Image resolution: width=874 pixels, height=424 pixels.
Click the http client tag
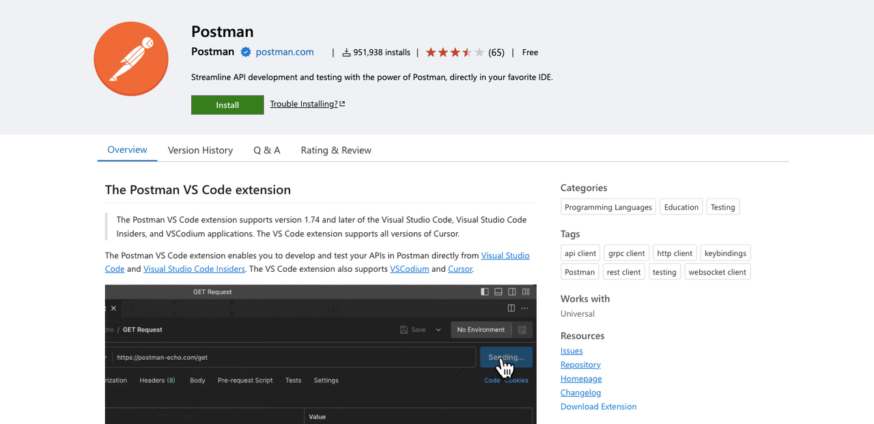tap(675, 253)
